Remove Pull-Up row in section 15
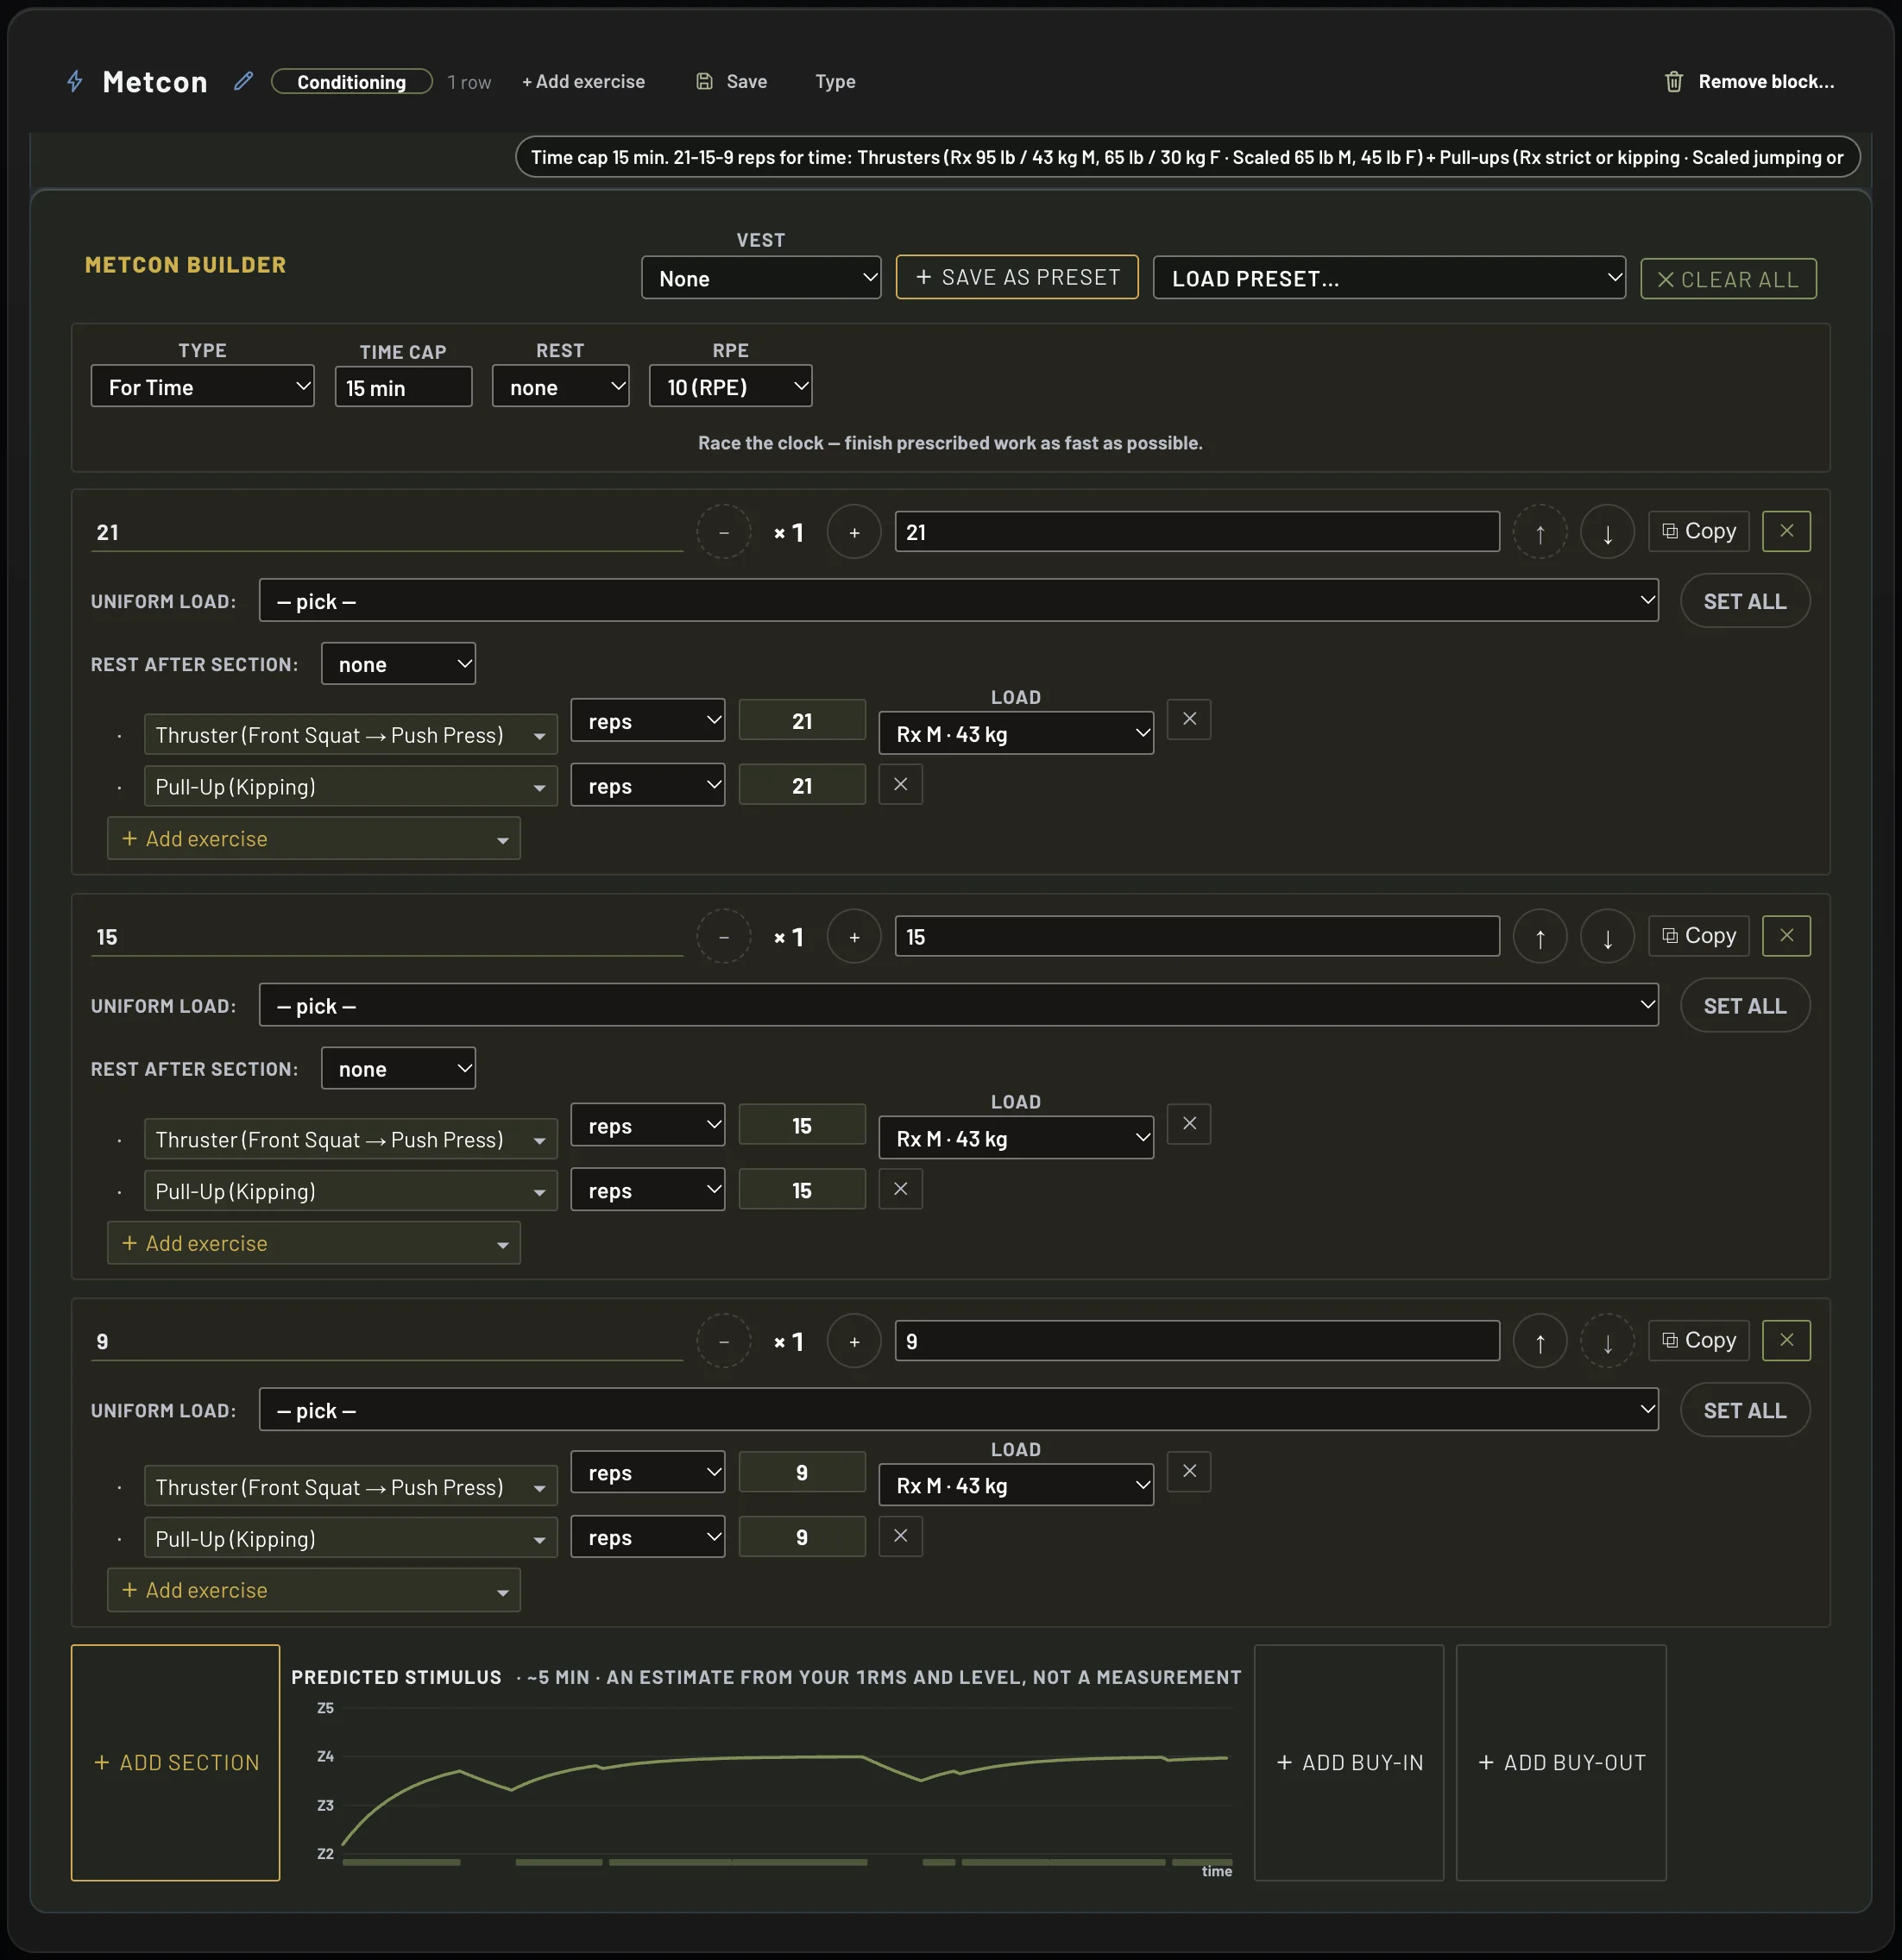The image size is (1902, 1960). 900,1189
